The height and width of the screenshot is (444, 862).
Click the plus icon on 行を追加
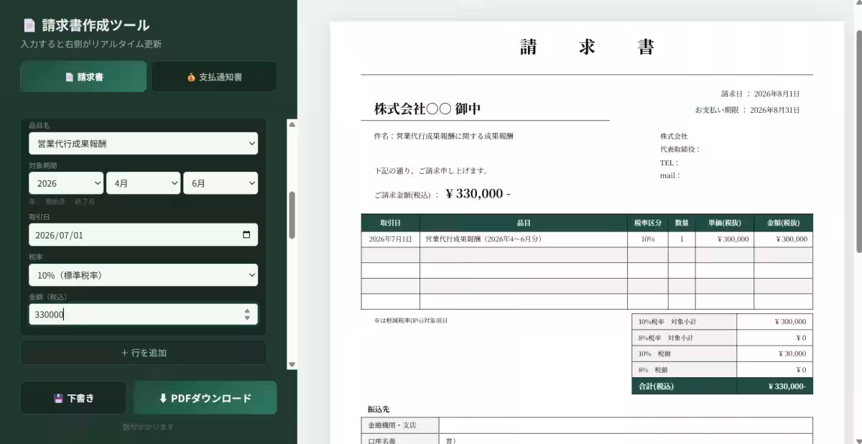coord(124,353)
